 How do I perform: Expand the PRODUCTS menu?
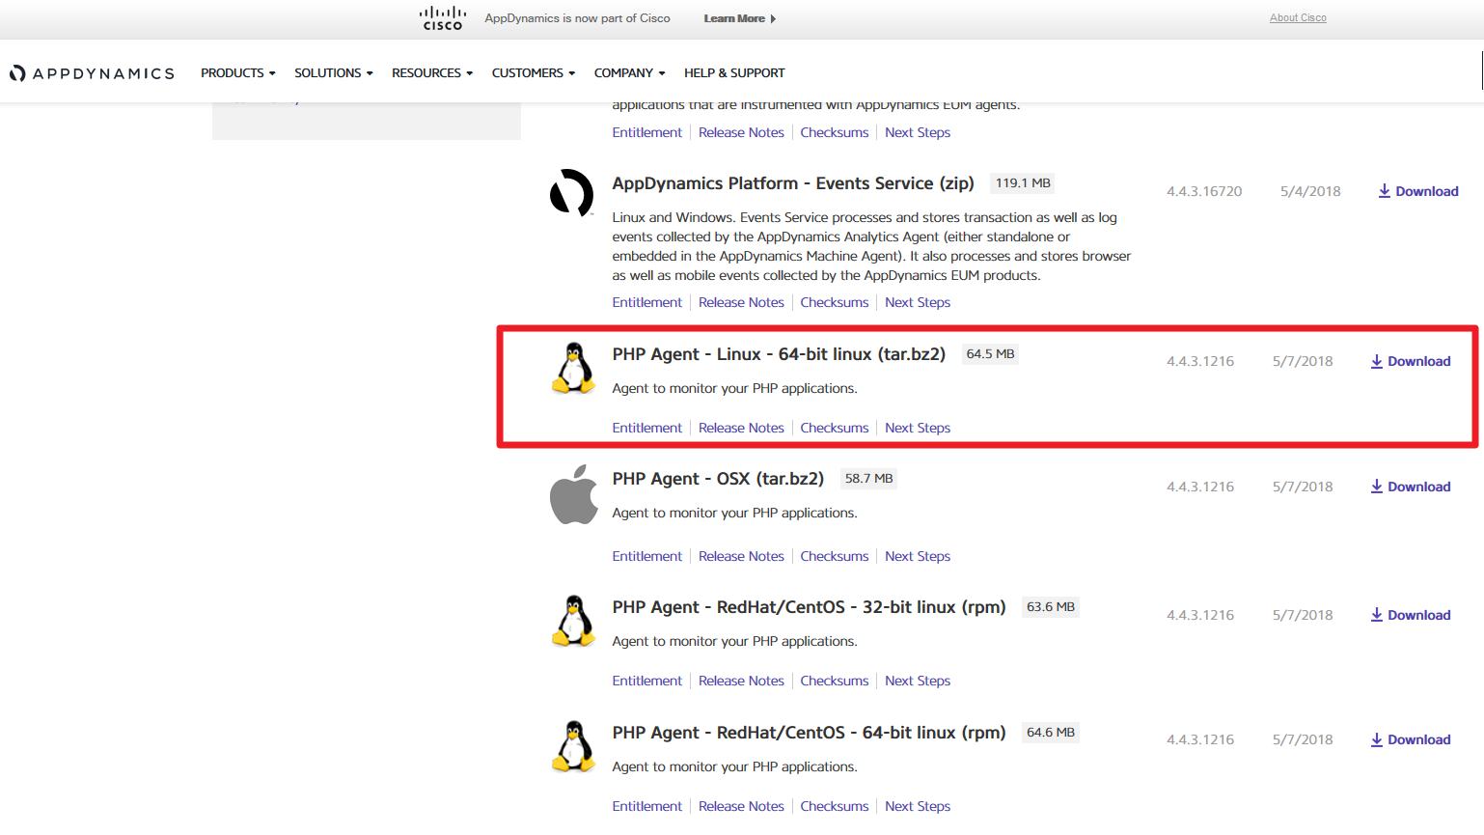[238, 73]
